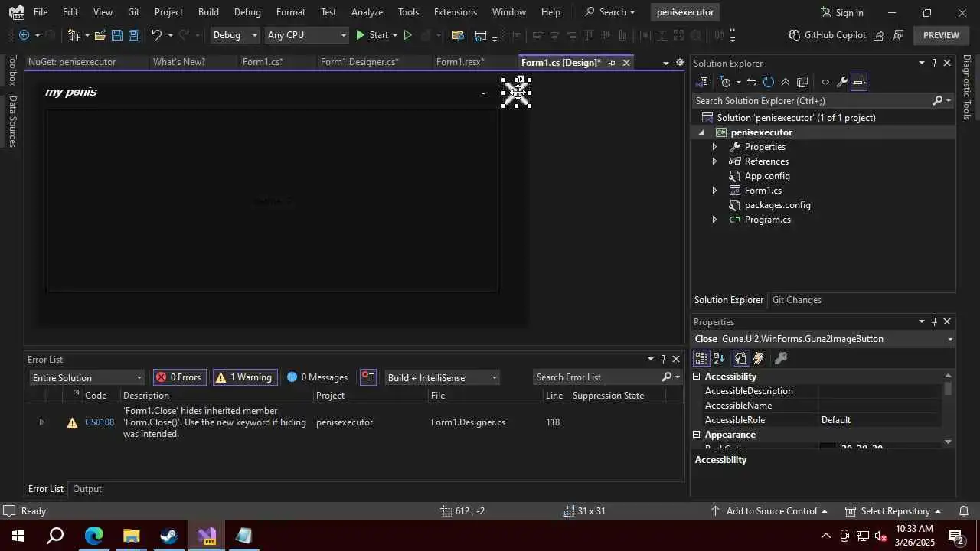Click the PREVIEW button

tap(941, 35)
